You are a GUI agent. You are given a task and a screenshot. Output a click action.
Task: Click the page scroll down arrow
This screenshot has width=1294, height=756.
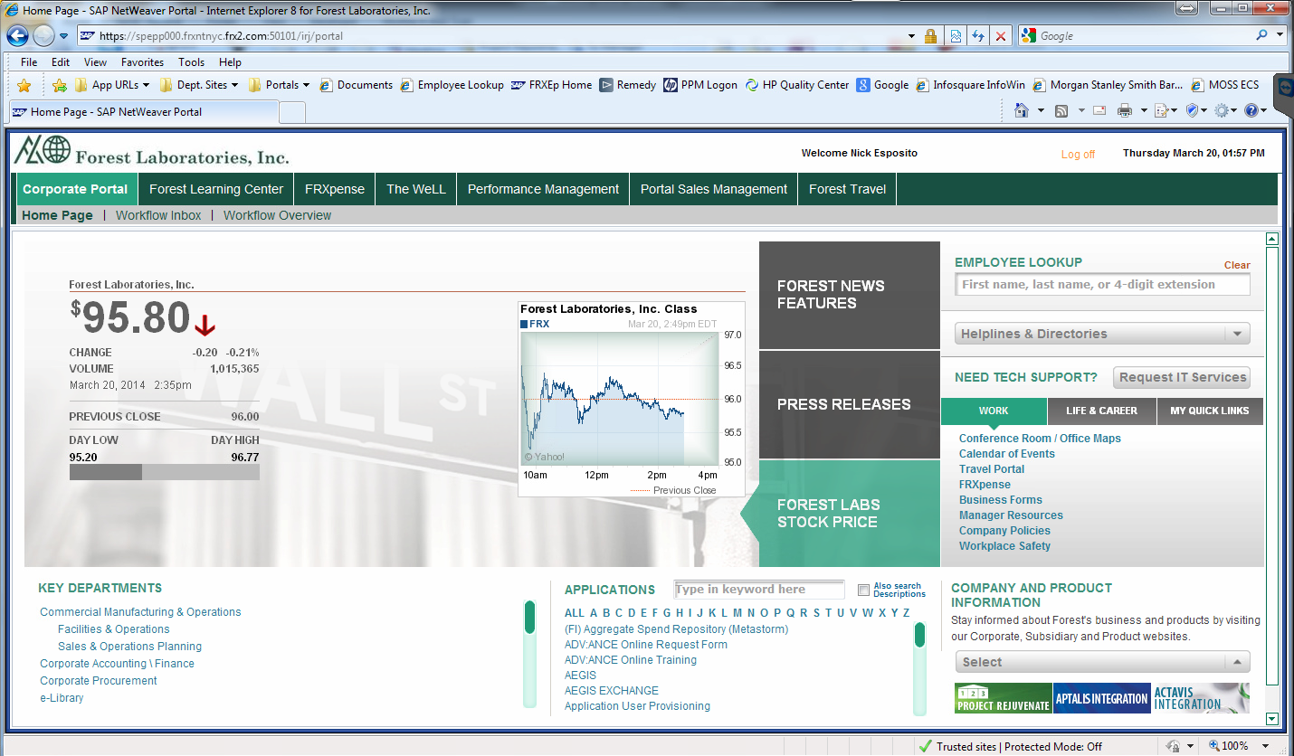1271,719
